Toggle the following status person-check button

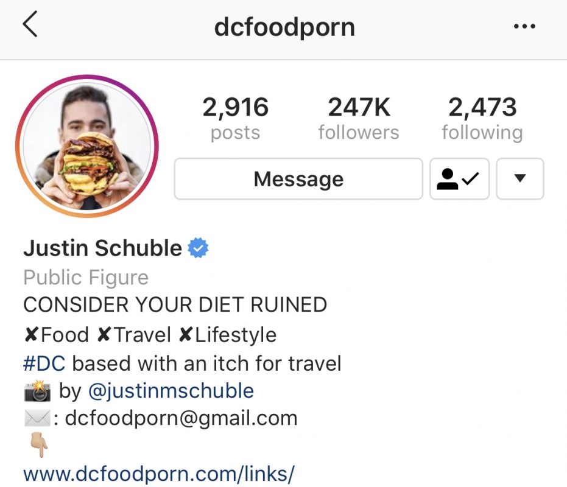coord(459,178)
